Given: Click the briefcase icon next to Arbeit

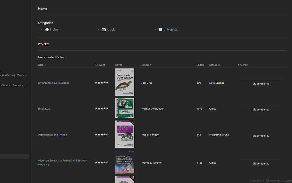Looking at the screenshot, I should pos(103,29).
